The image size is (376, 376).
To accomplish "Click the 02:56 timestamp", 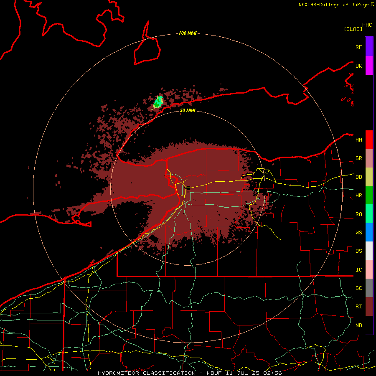I will point(272,373).
